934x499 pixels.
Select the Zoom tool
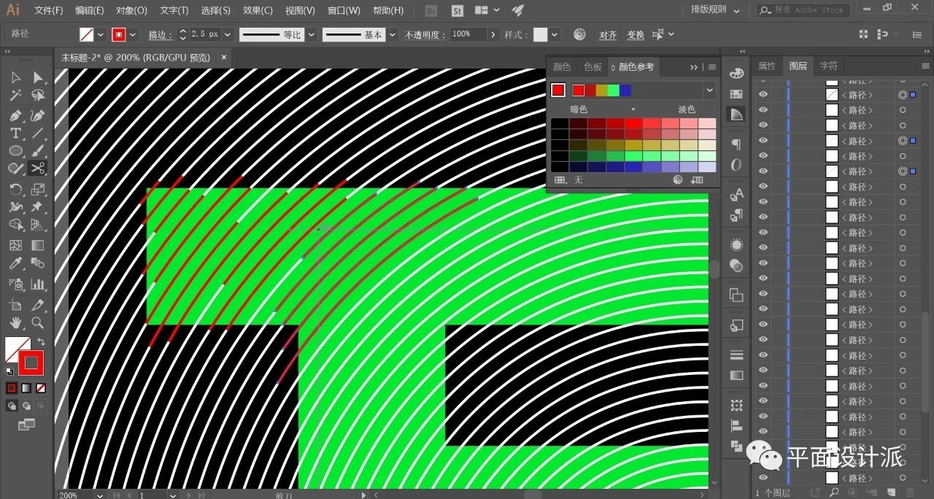(38, 322)
